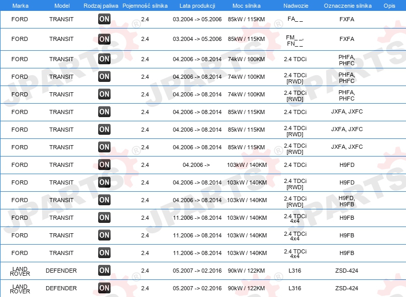This screenshot has height=297, width=406.
Task: Click '85kW / 115KM' in the FM_ _, FN_ _ row
Action: coord(246,39)
